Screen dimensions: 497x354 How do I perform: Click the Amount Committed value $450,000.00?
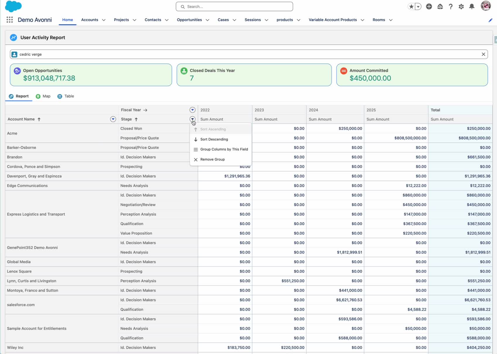tap(370, 78)
